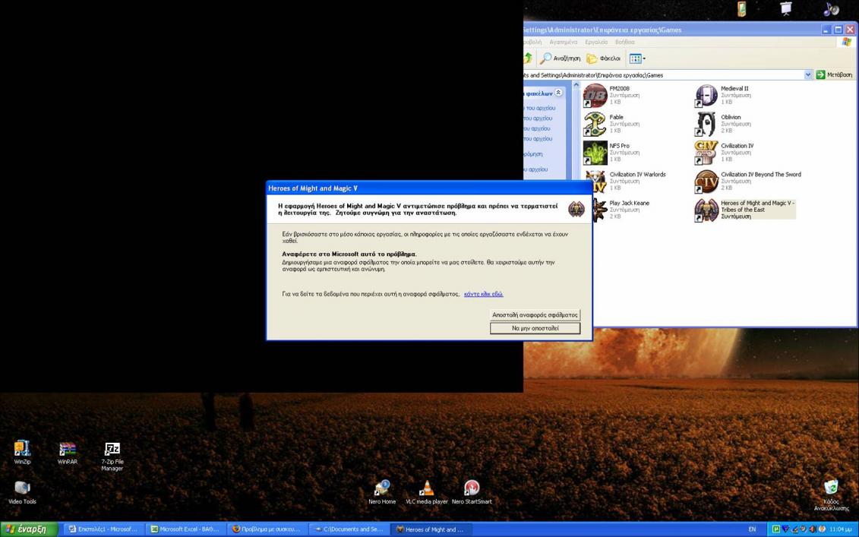Click the Αναζήτηση search toolbar button
Viewport: 859px width, 537px height.
[560, 58]
